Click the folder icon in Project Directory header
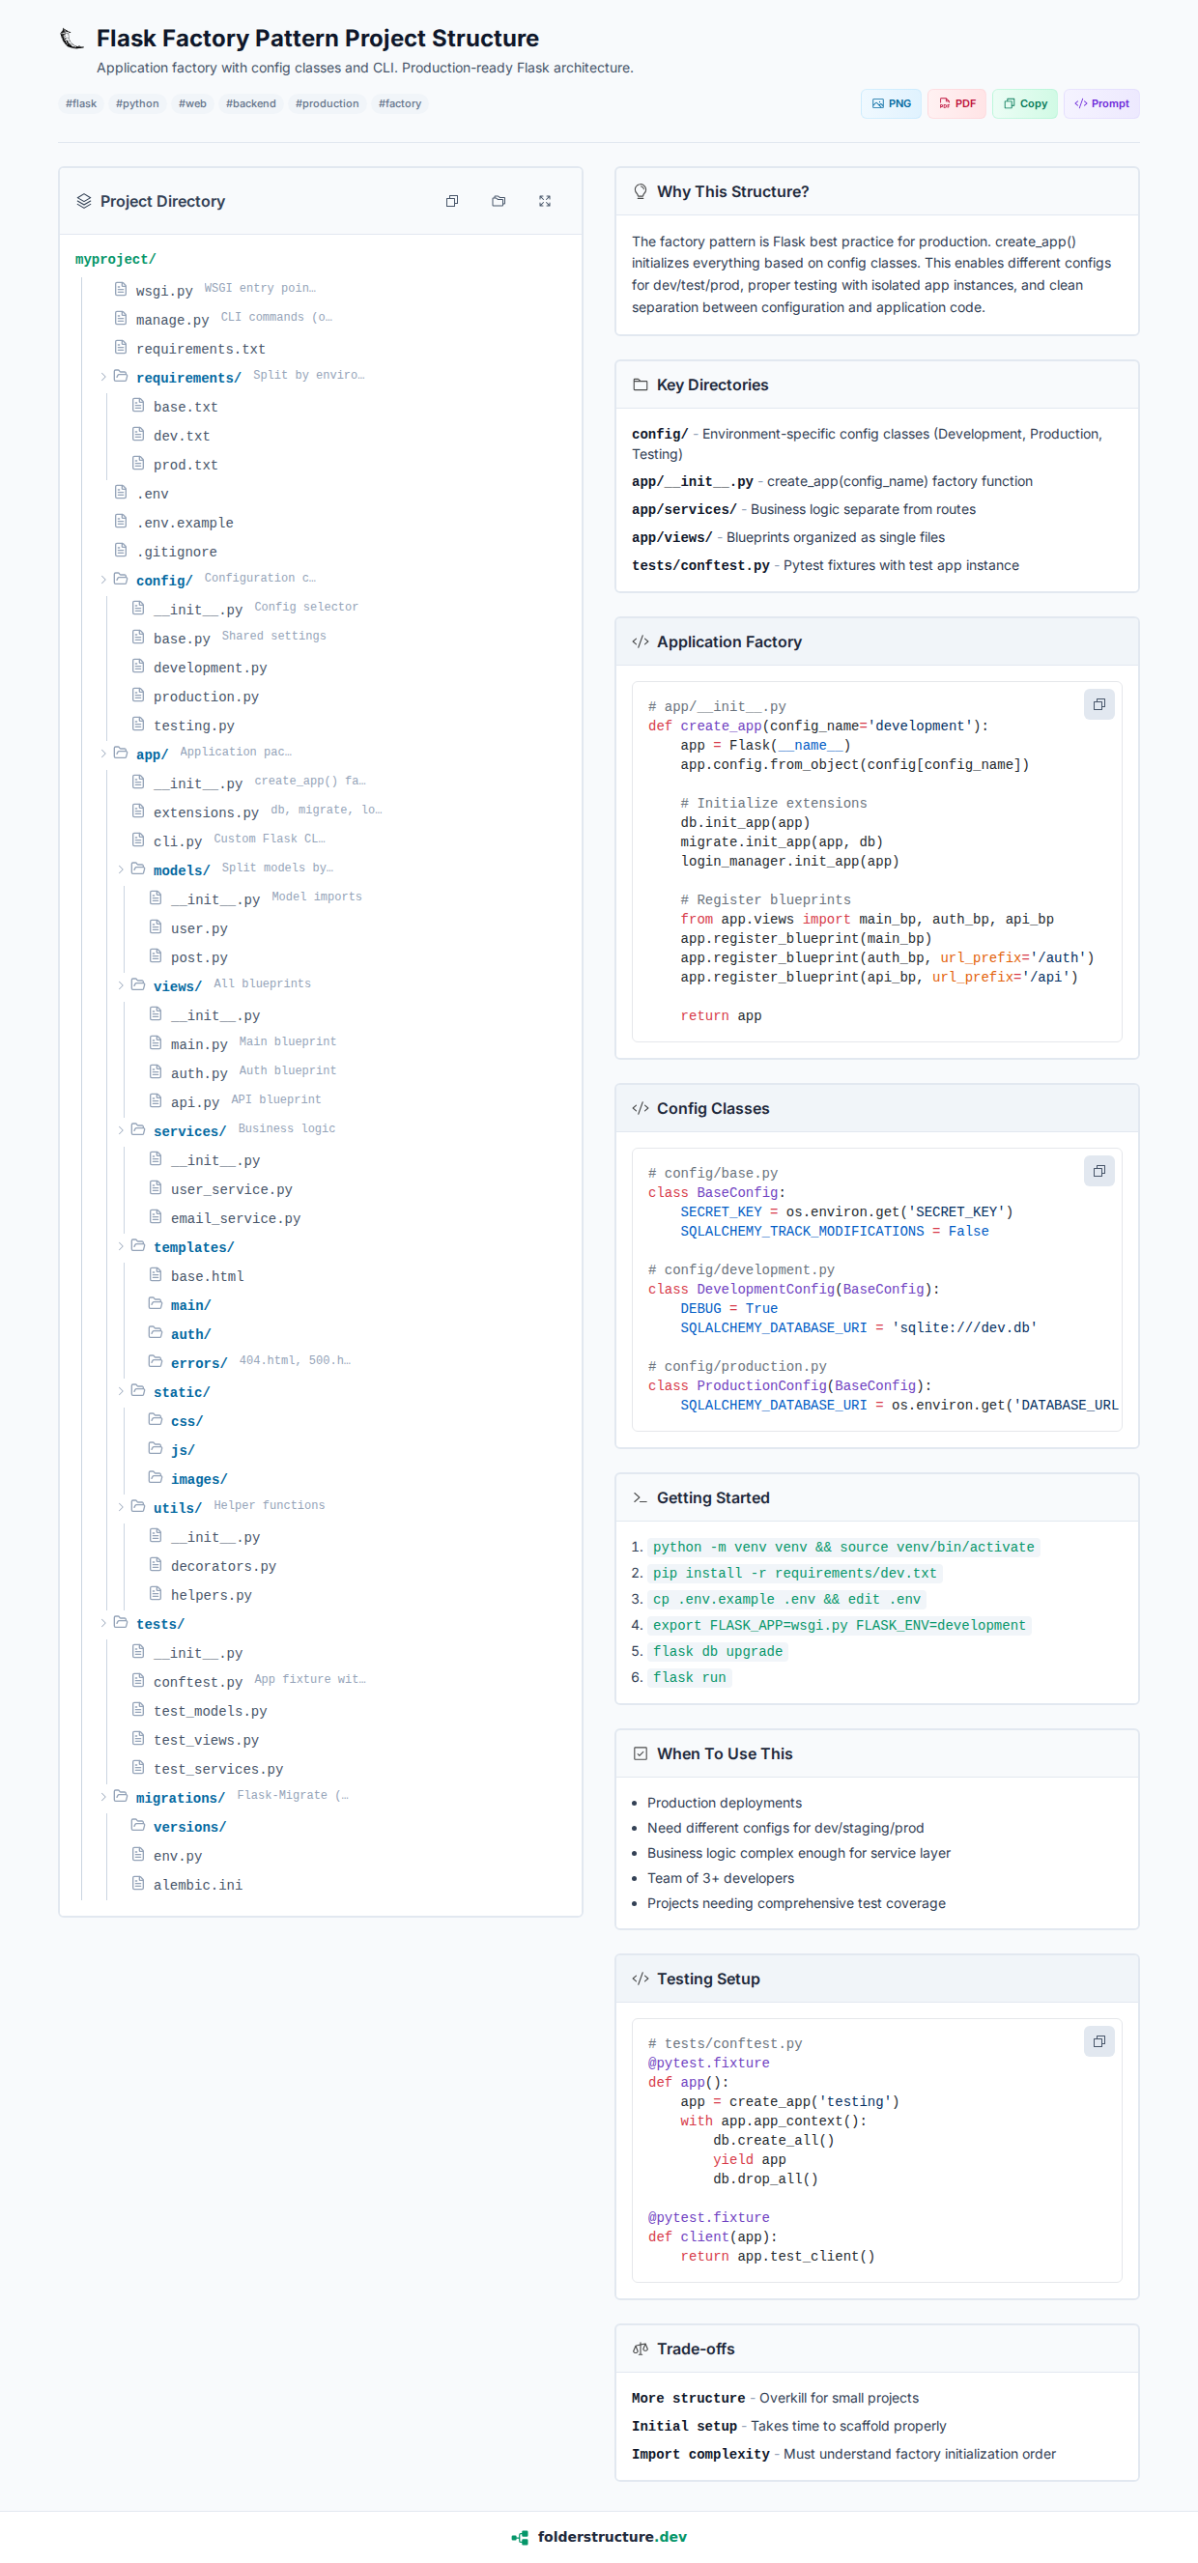Image resolution: width=1198 pixels, height=2563 pixels. coord(499,201)
